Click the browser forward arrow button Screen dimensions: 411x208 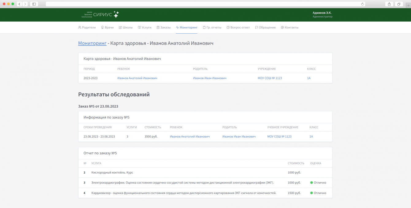[x=25, y=4]
